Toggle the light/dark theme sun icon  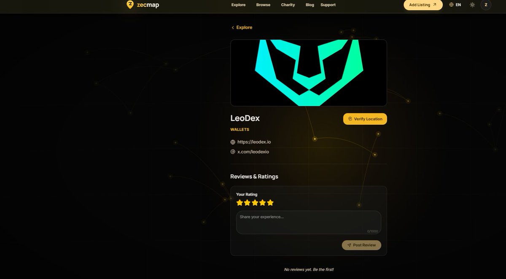tap(472, 5)
